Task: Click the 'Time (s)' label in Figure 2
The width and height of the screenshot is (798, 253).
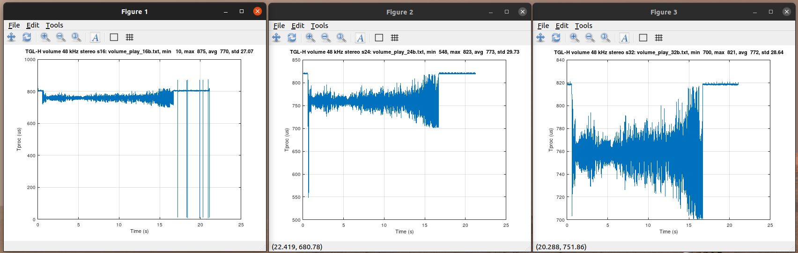Action: point(404,232)
